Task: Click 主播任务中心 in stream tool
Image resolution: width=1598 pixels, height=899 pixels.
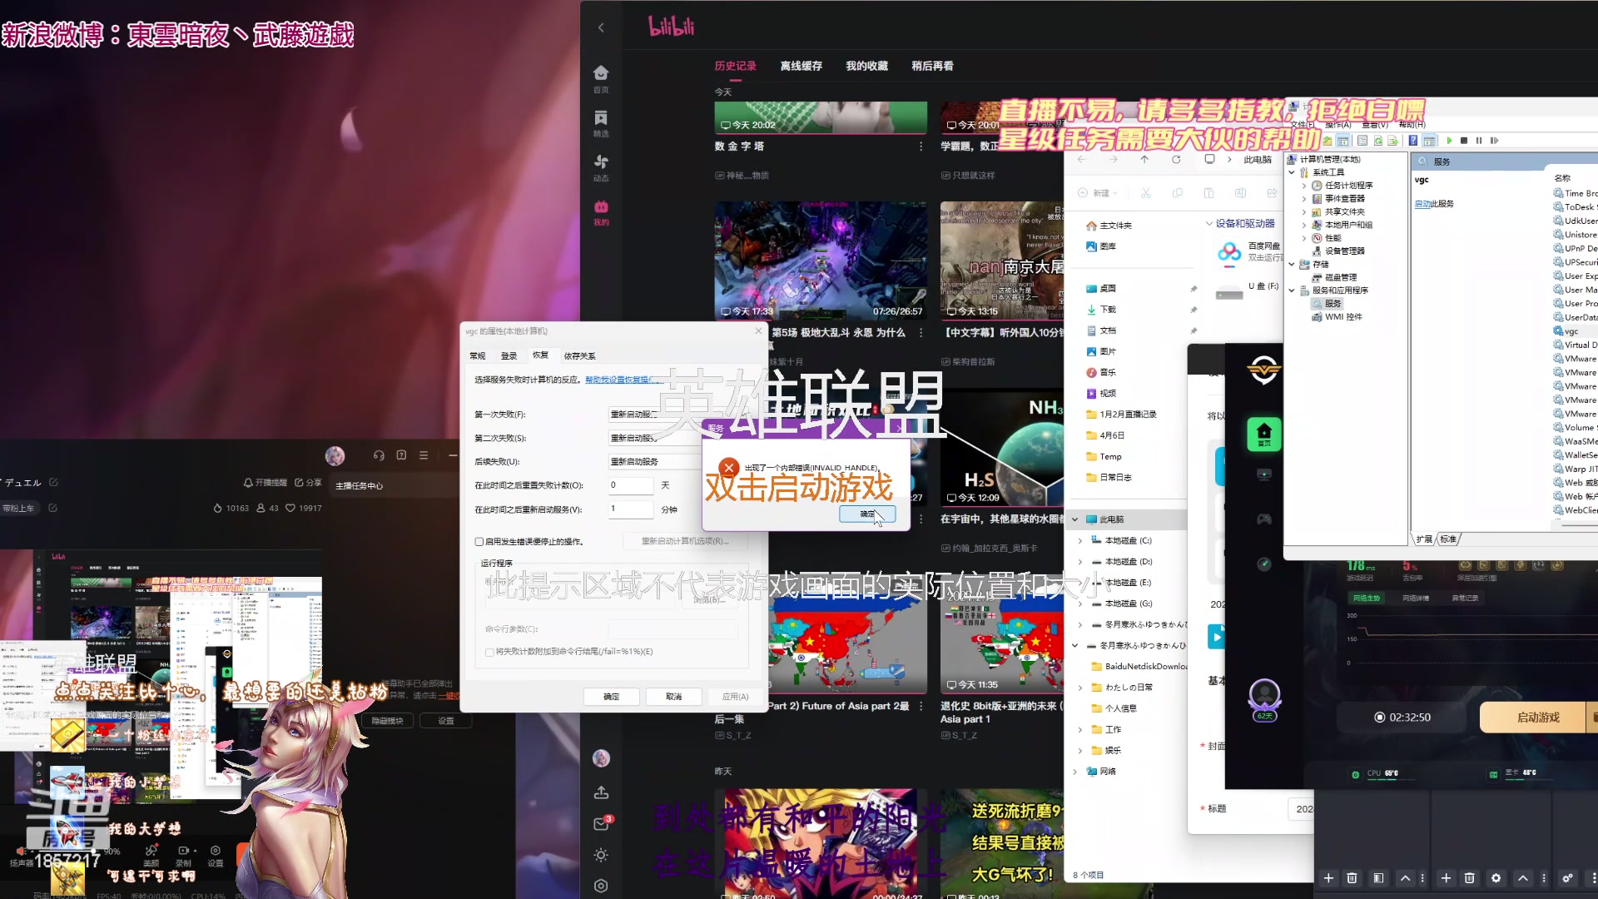Action: pyautogui.click(x=359, y=485)
